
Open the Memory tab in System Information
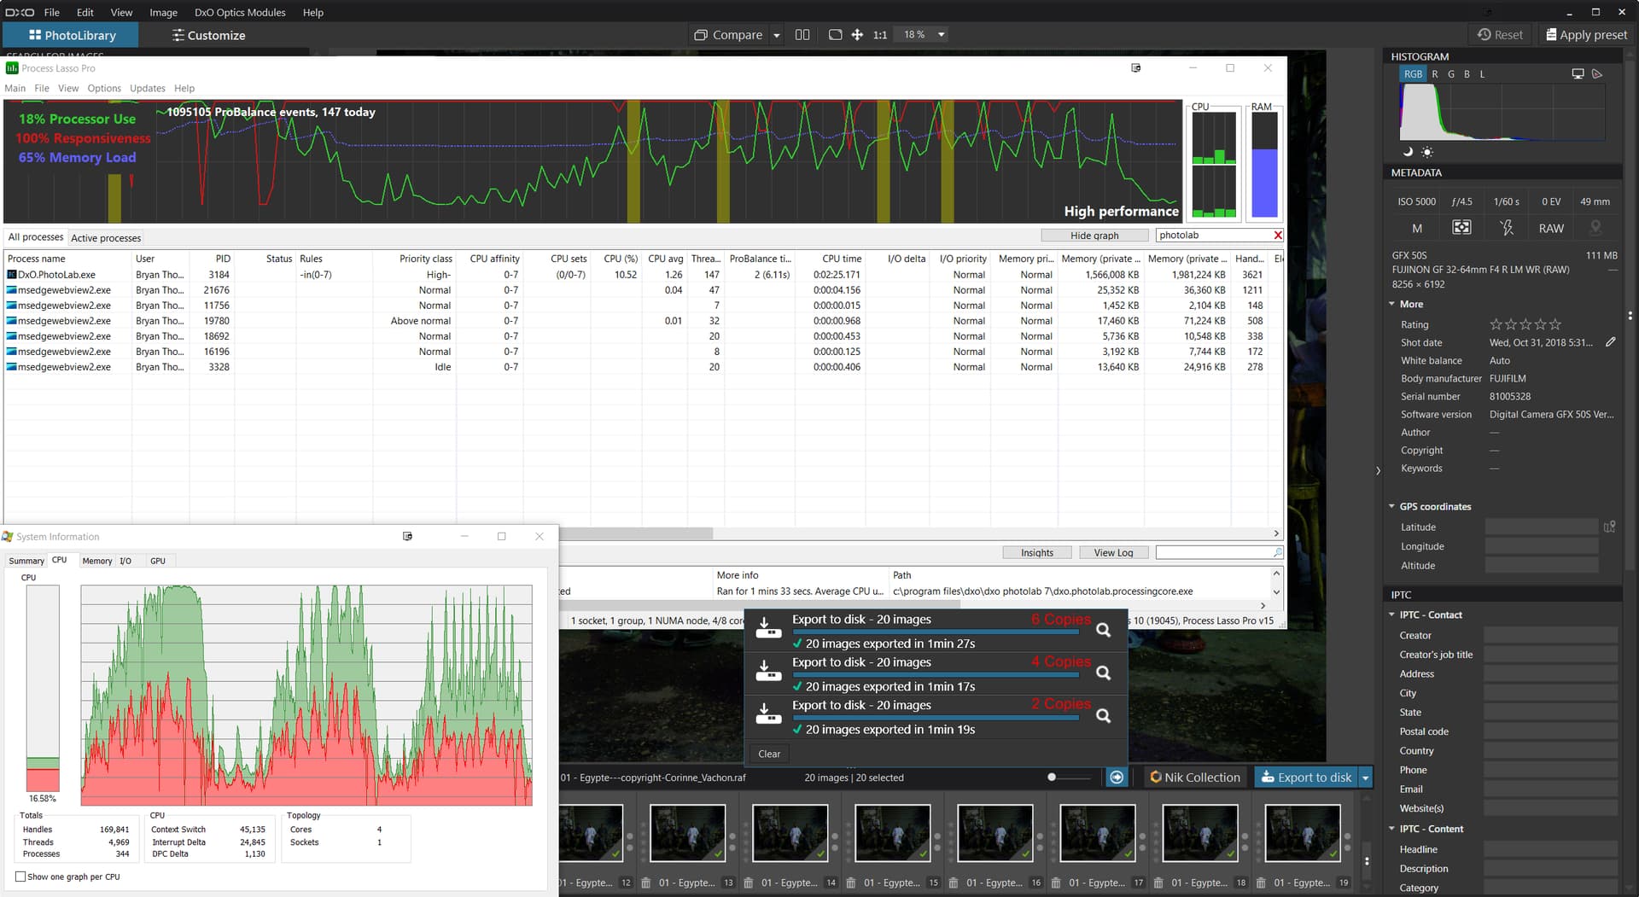click(x=96, y=561)
